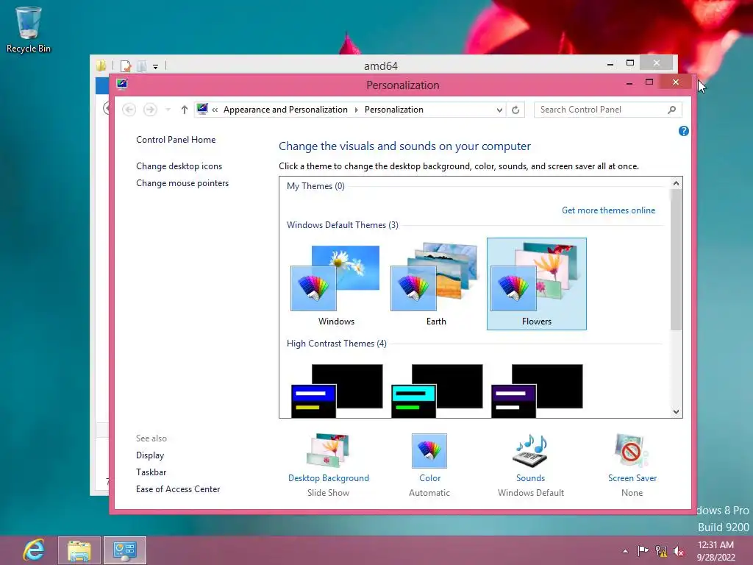Click the network tray icon
The height and width of the screenshot is (565, 753).
[661, 551]
